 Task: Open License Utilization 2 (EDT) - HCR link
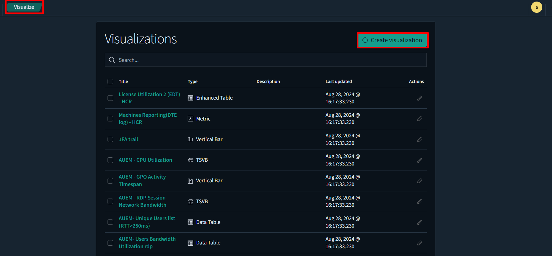coord(149,98)
